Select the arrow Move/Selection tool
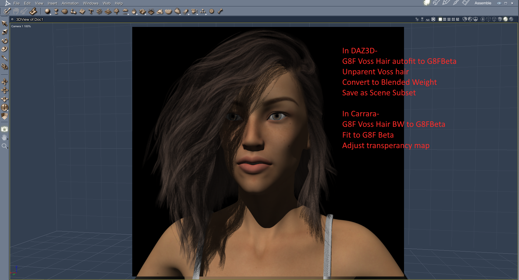 [x=4, y=23]
